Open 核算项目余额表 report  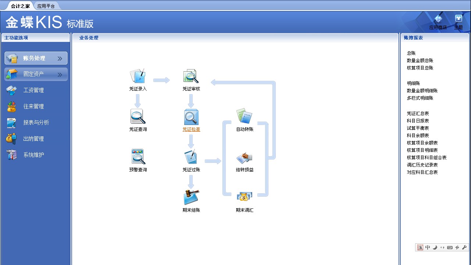pyautogui.click(x=422, y=143)
